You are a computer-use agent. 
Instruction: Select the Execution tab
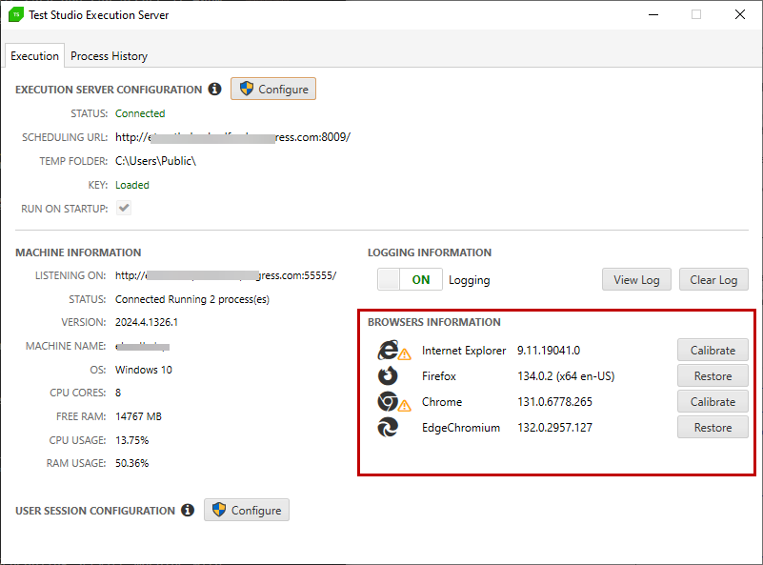coord(34,56)
